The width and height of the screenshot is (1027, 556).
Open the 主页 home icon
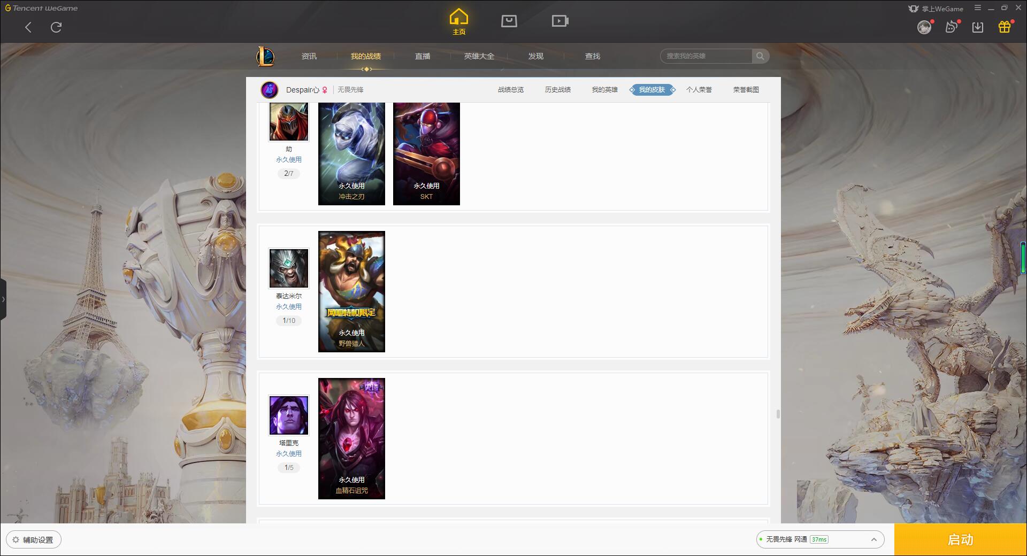pos(459,21)
